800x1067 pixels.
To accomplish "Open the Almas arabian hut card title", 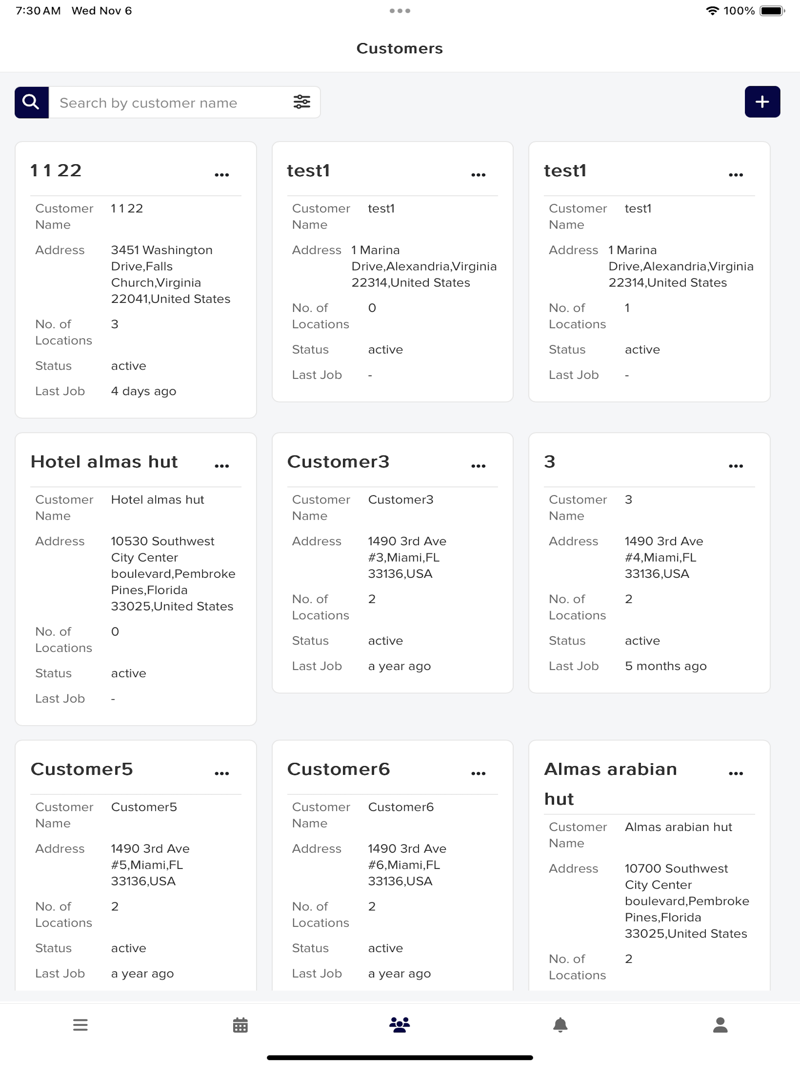I will (x=610, y=784).
